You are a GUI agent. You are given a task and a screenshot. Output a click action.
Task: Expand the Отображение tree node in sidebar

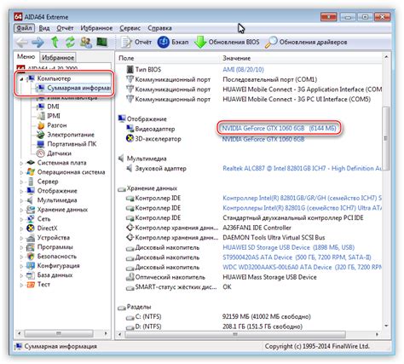[21, 191]
